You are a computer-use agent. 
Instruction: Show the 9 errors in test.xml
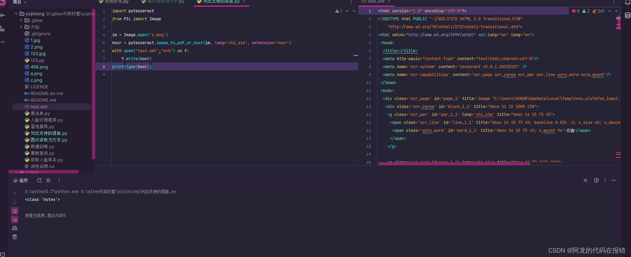(575, 11)
